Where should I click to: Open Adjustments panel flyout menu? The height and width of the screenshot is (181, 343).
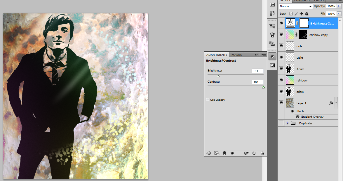coord(264,55)
